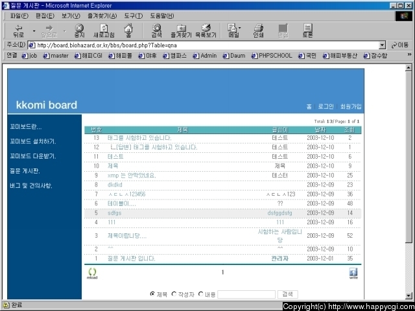Viewport: 415px width, 311px height.
Task: Open the 보기(V) menu
Action: (71, 16)
